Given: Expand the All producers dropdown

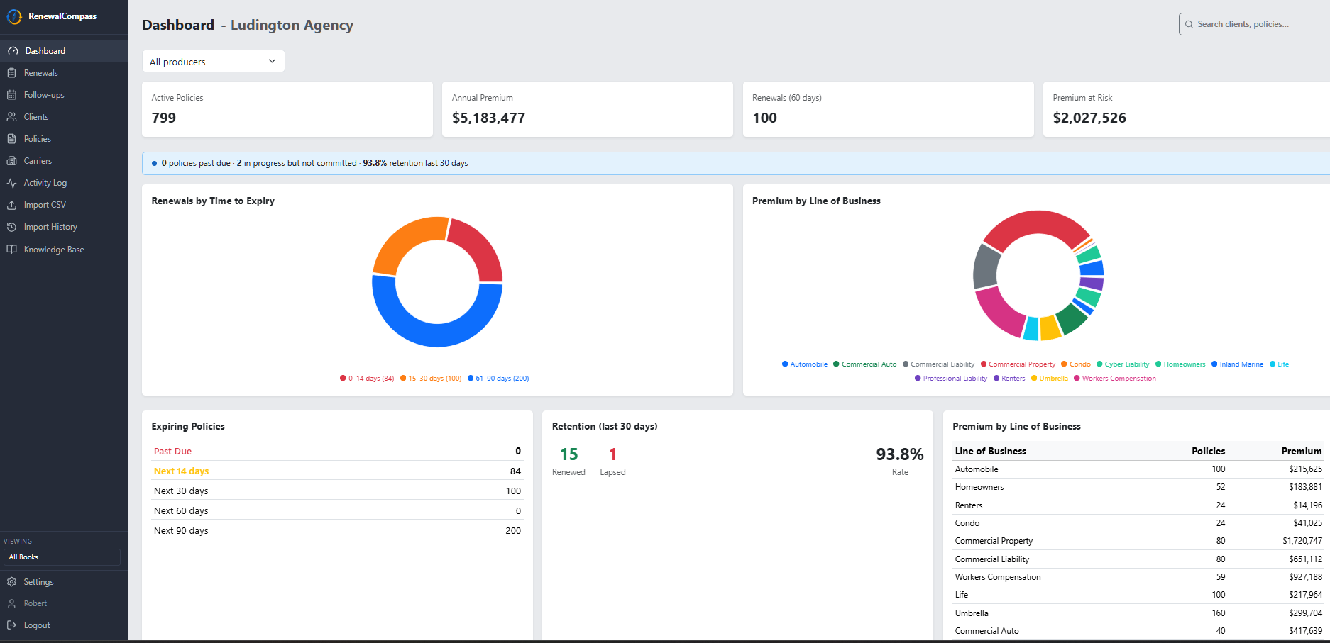Looking at the screenshot, I should pos(214,62).
